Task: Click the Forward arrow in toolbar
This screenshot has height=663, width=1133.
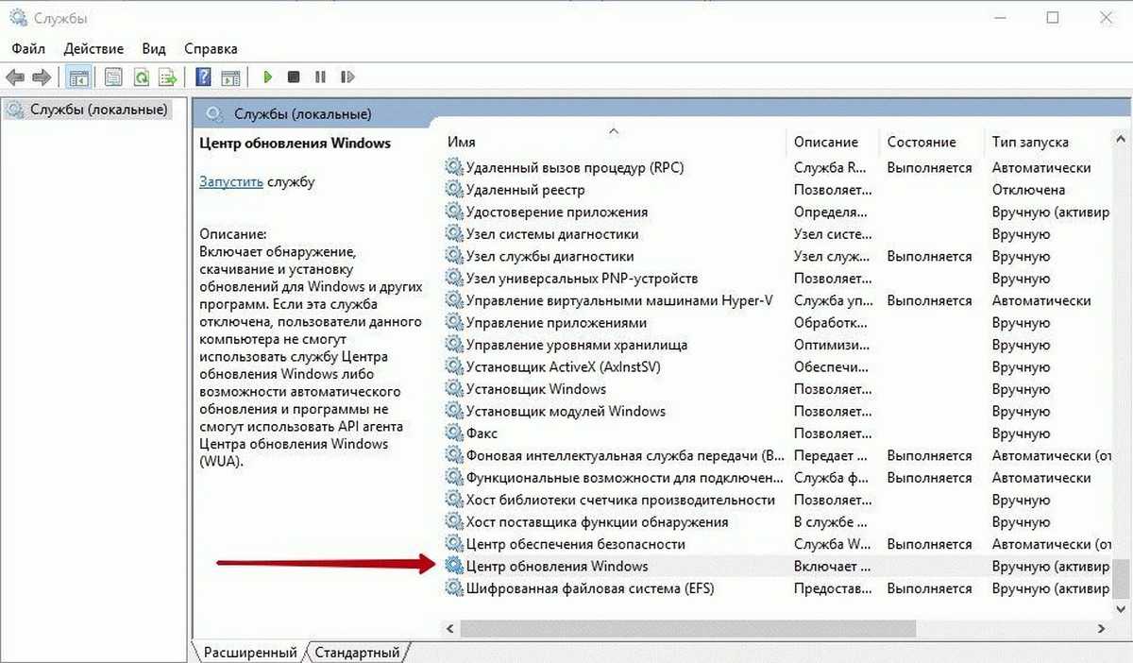Action: [x=41, y=77]
